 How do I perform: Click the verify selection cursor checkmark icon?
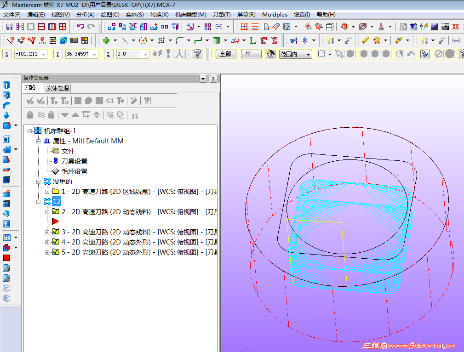[425, 54]
